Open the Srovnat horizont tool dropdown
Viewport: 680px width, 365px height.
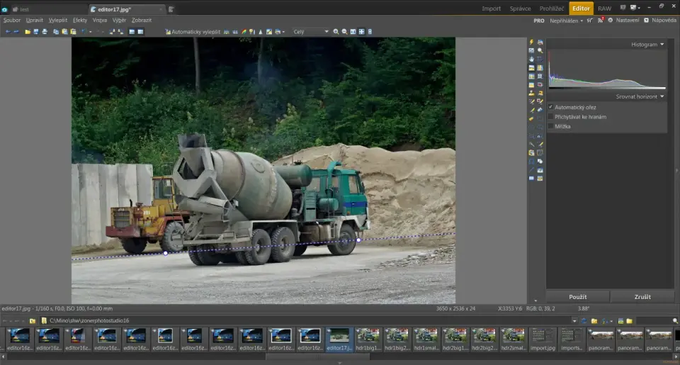pyautogui.click(x=662, y=96)
